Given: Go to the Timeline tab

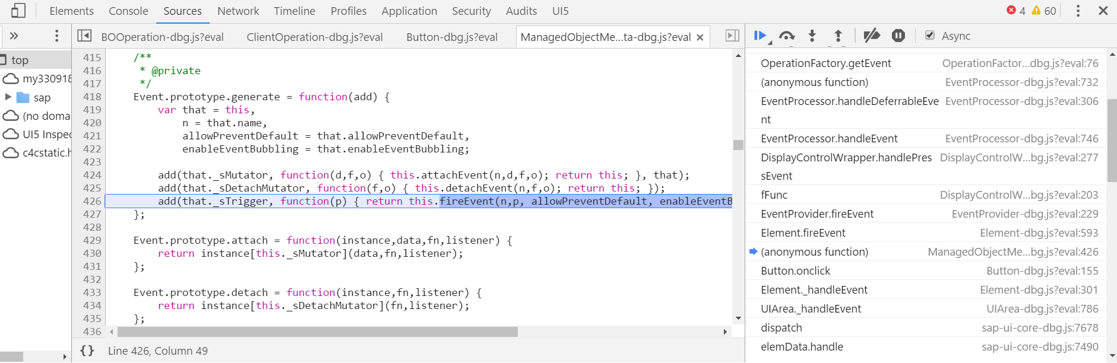Looking at the screenshot, I should [x=295, y=11].
